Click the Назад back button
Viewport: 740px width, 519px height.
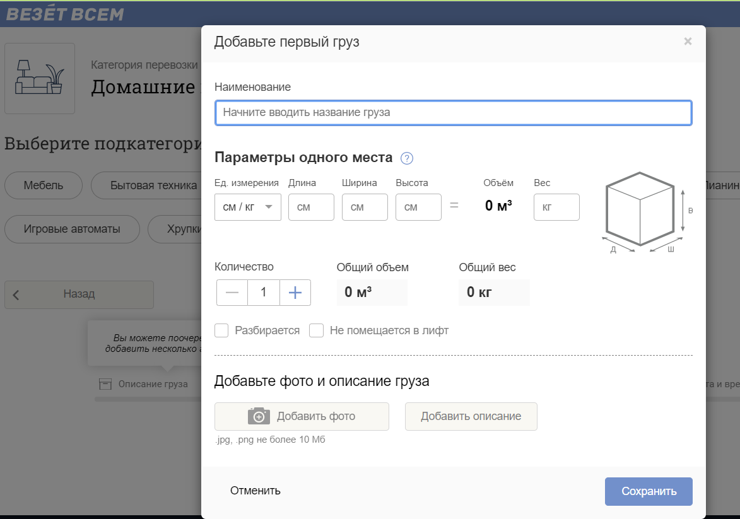point(79,294)
